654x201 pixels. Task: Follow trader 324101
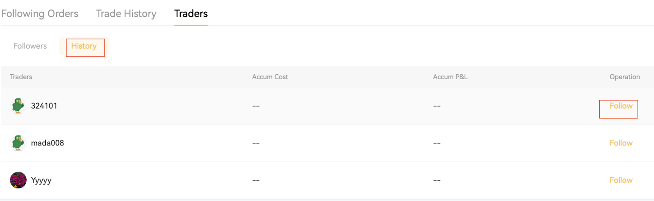click(x=621, y=106)
